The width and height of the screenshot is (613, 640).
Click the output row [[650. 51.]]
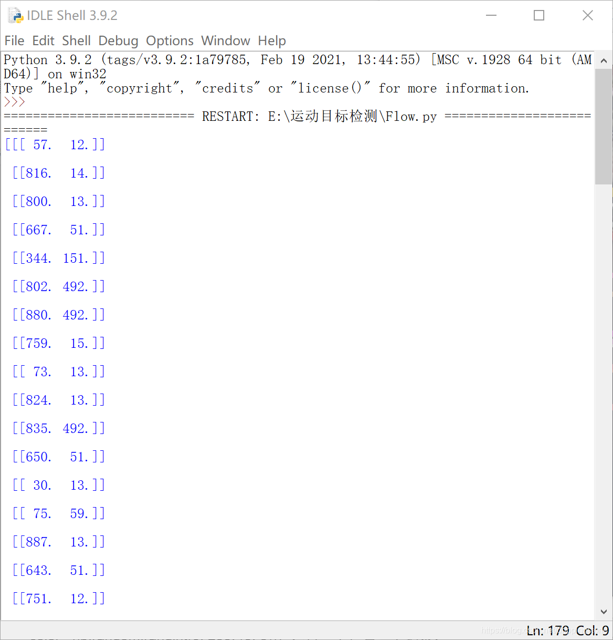(x=58, y=457)
